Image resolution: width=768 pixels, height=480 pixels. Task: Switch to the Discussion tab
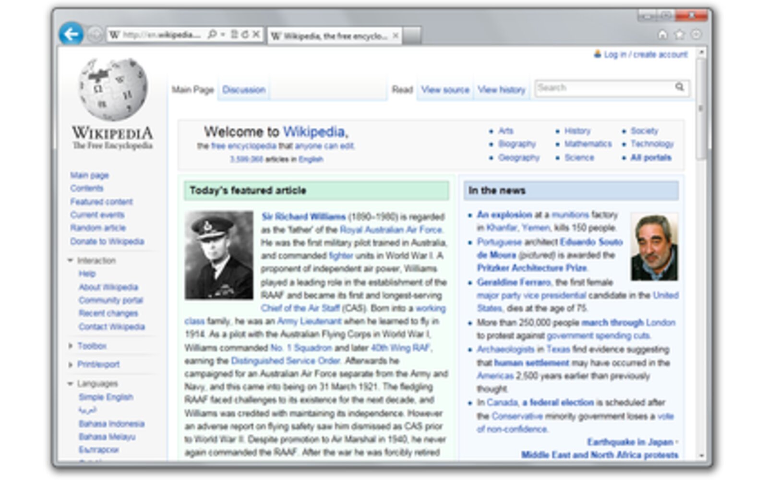[x=244, y=90]
